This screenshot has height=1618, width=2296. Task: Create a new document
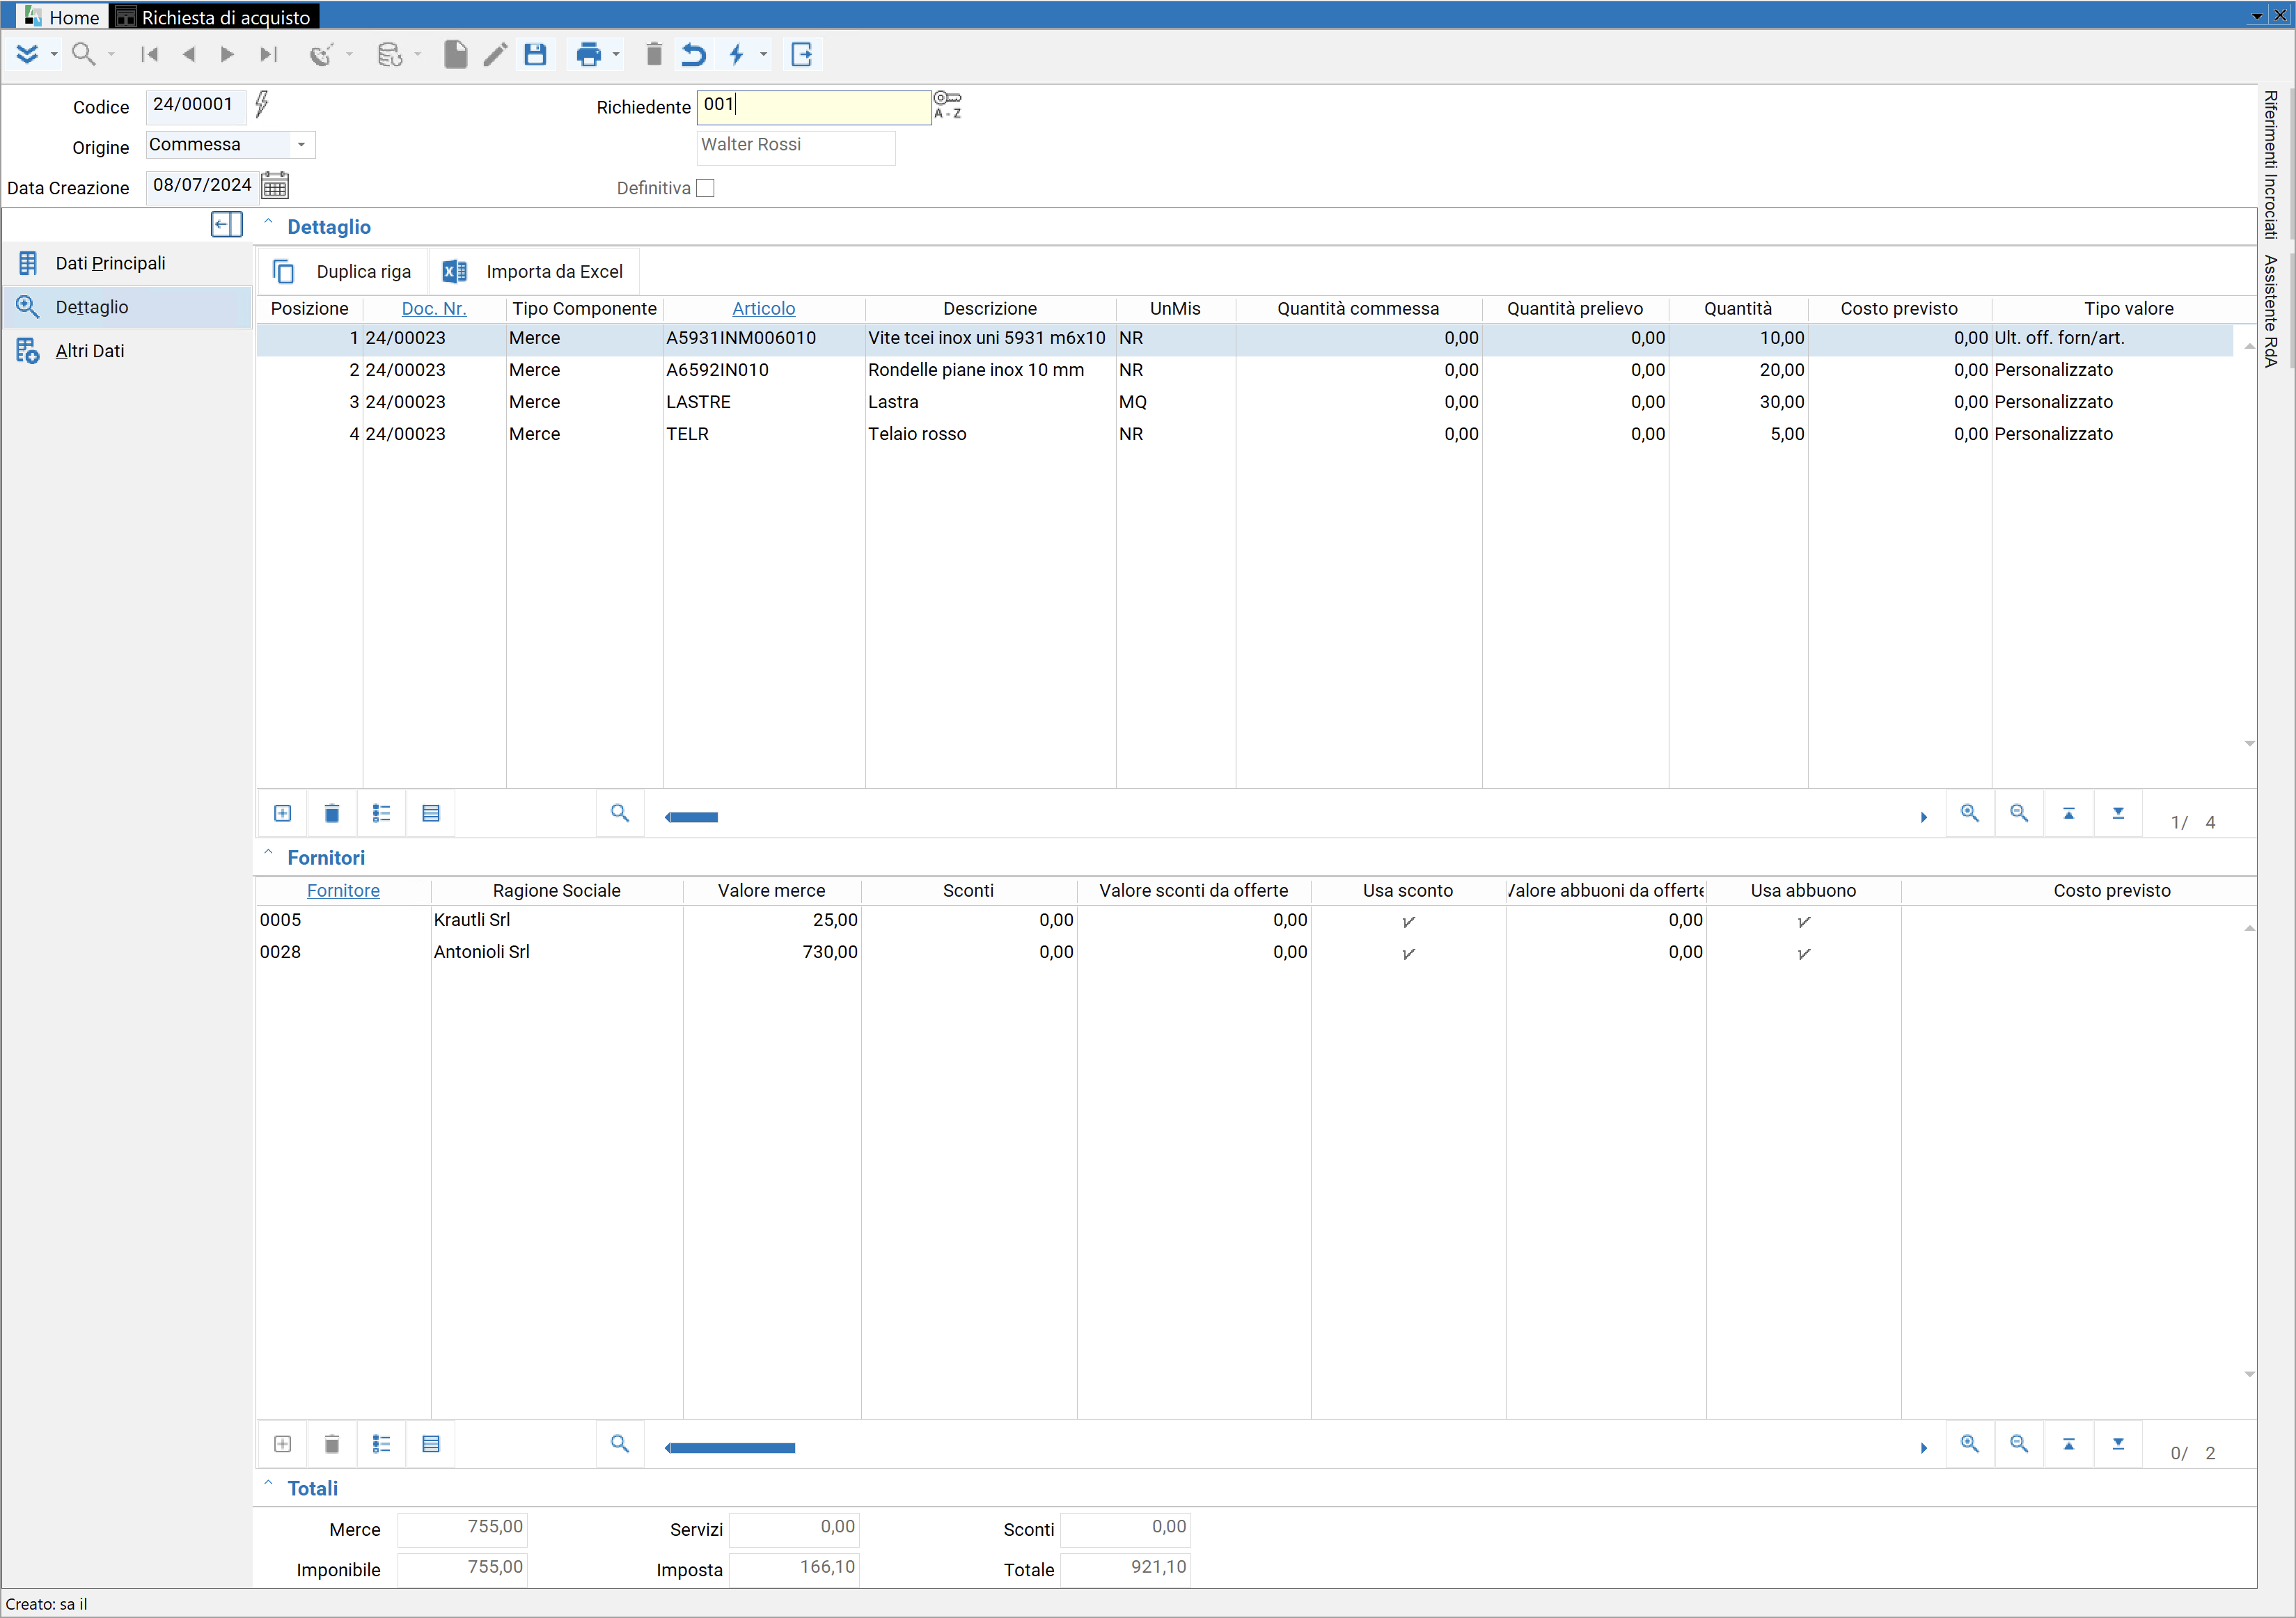[456, 54]
